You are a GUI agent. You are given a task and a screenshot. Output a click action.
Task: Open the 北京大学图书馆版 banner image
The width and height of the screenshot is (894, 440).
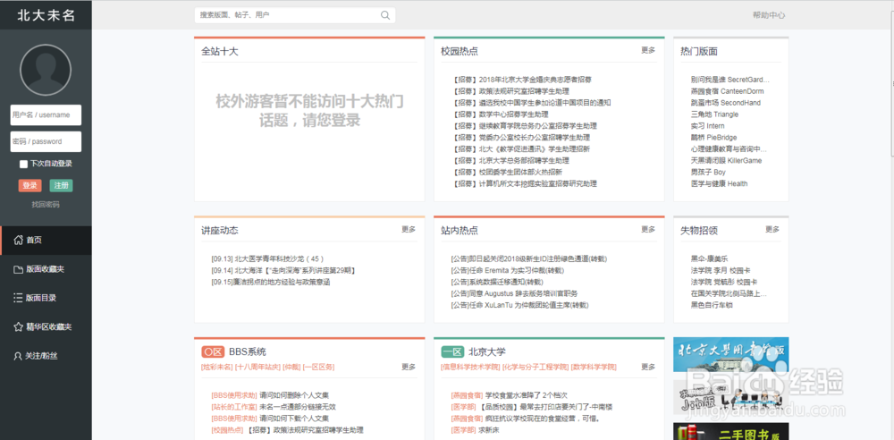click(x=731, y=354)
